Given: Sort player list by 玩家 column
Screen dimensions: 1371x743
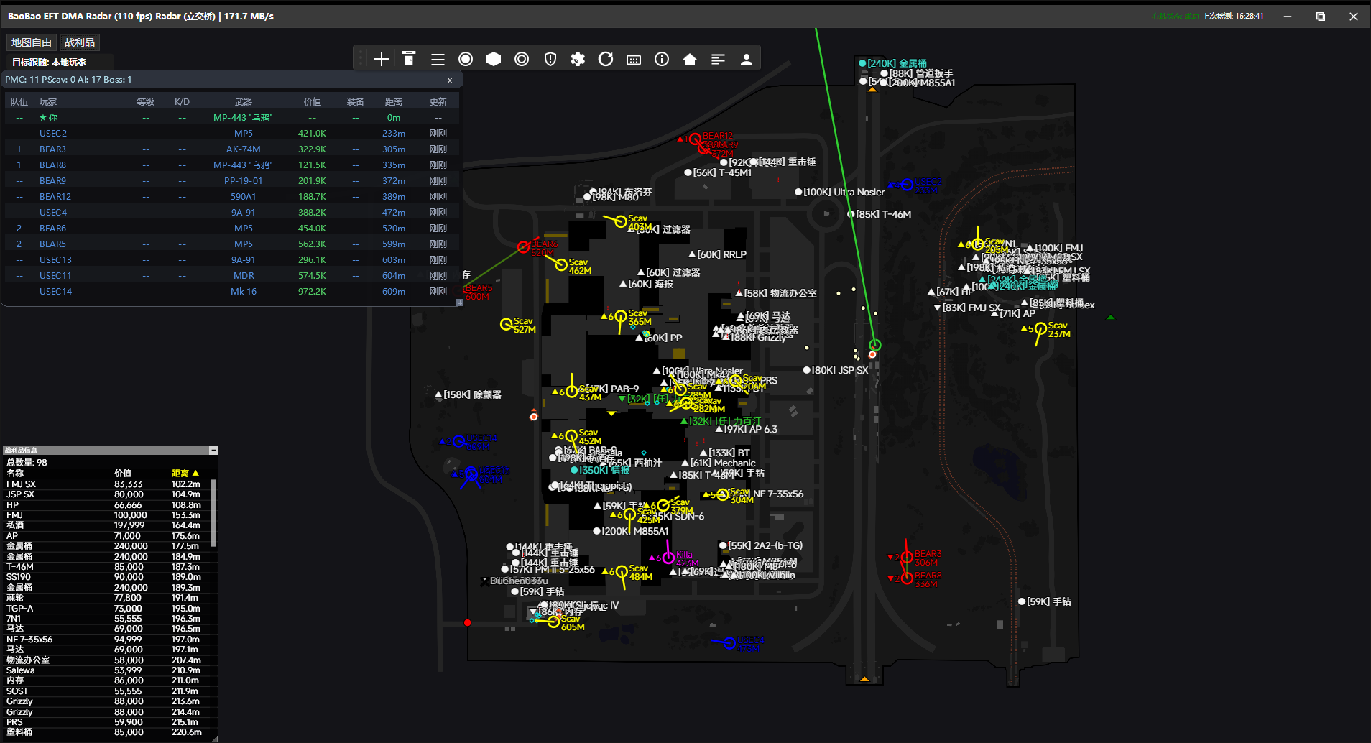Looking at the screenshot, I should (48, 102).
